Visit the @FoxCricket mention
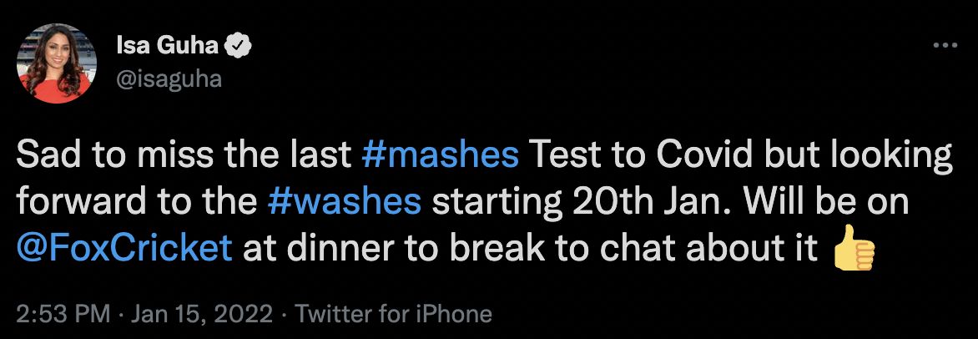 click(124, 250)
